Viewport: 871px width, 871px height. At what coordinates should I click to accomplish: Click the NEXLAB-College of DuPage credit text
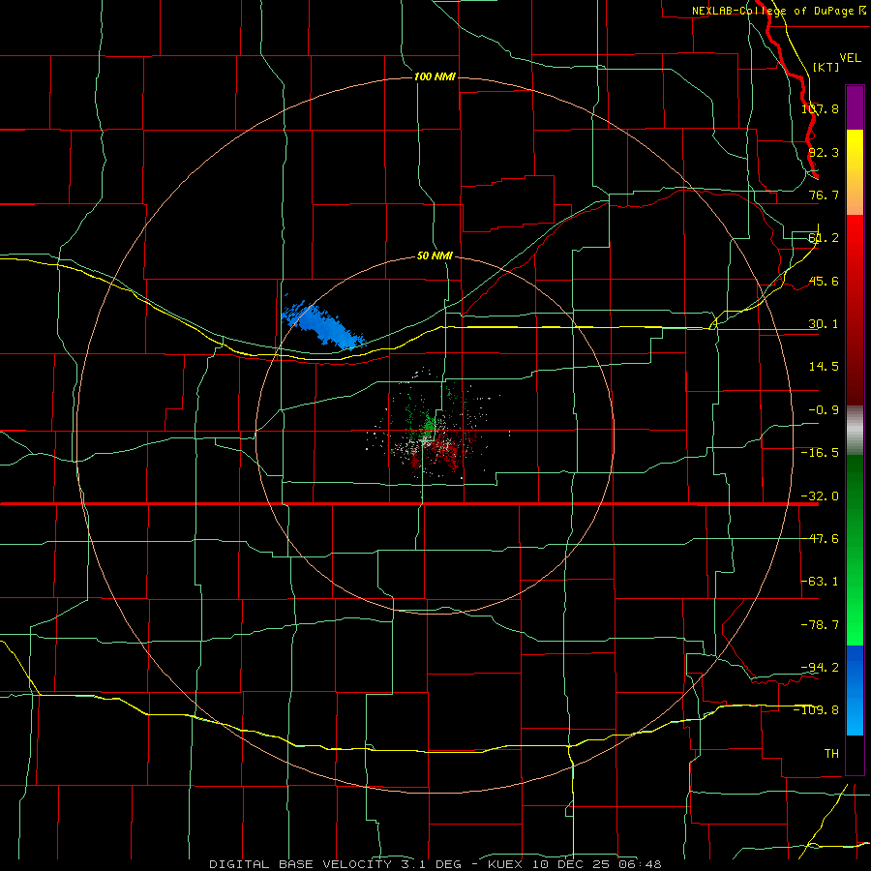(x=774, y=11)
